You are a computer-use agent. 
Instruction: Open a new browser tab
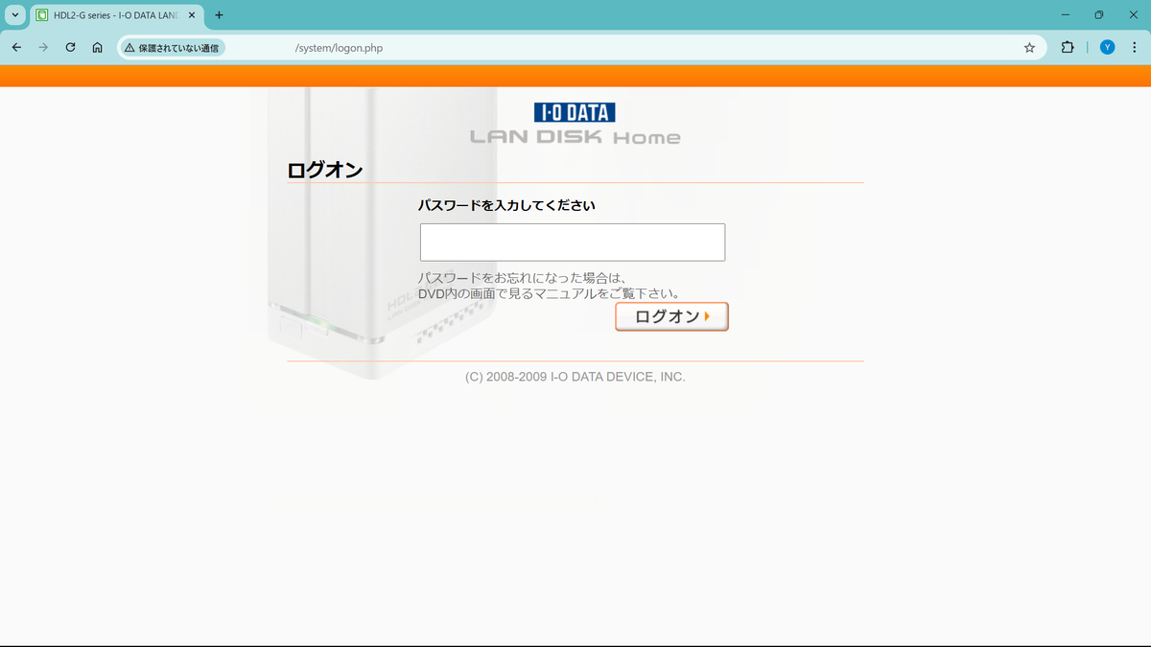pyautogui.click(x=220, y=15)
